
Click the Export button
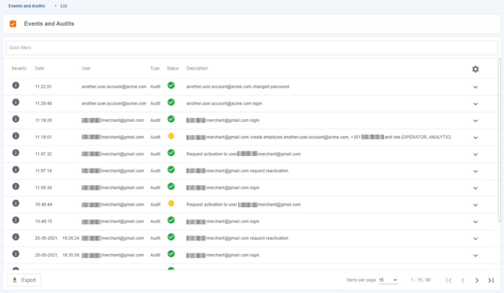24,280
